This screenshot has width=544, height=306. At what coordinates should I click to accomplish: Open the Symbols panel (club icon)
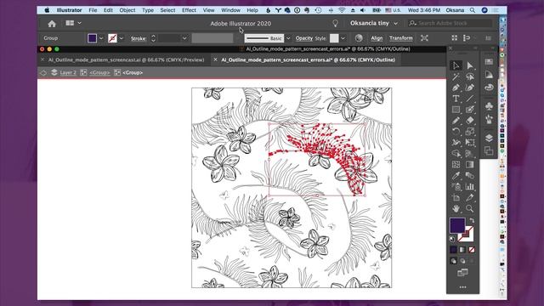click(x=489, y=105)
